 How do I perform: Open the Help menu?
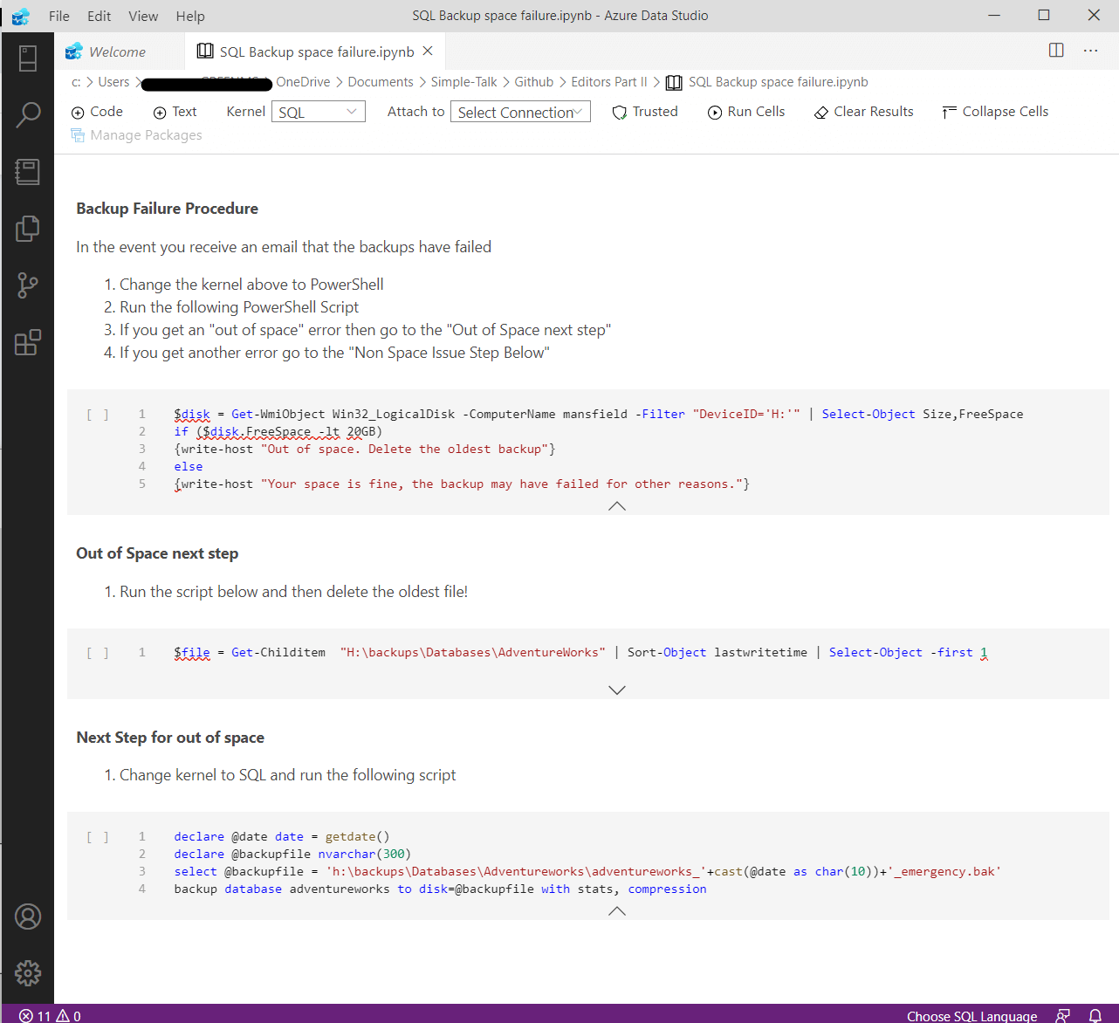[x=190, y=16]
